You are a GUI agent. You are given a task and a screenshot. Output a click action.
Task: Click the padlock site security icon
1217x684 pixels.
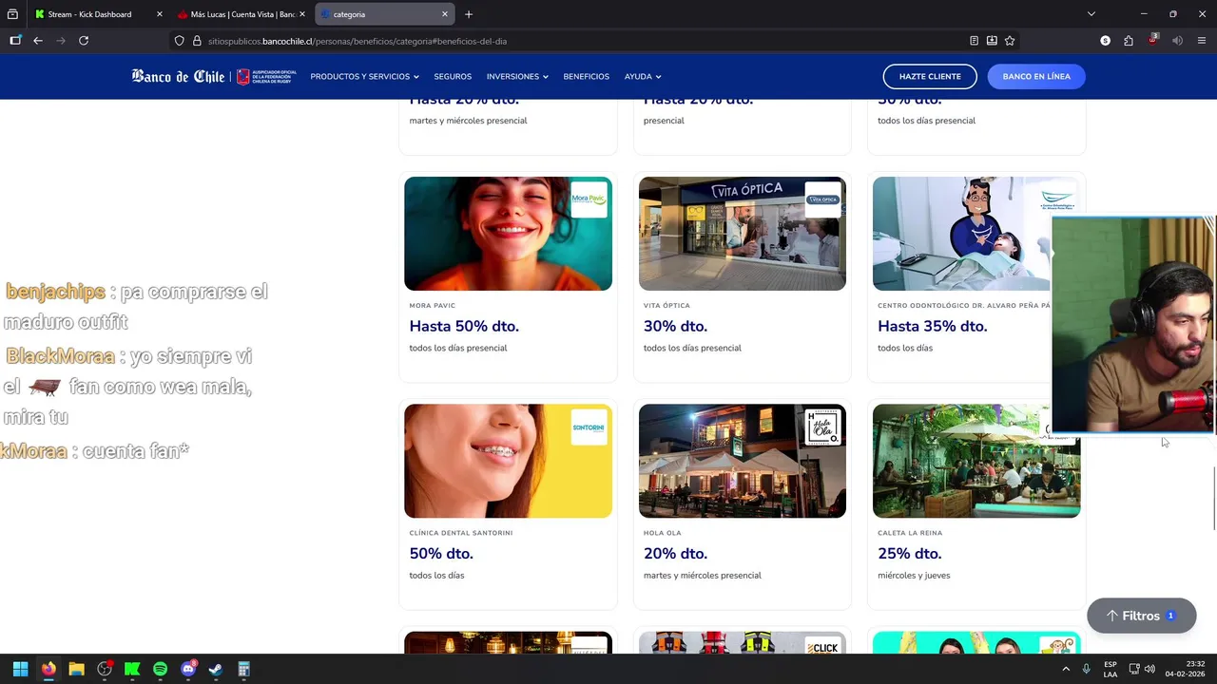click(197, 41)
